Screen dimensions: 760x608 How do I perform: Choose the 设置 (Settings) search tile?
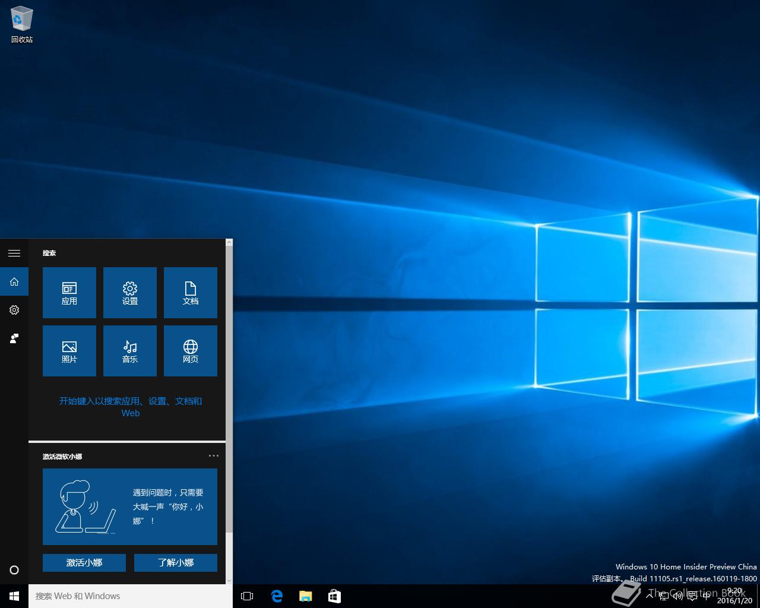pos(130,293)
